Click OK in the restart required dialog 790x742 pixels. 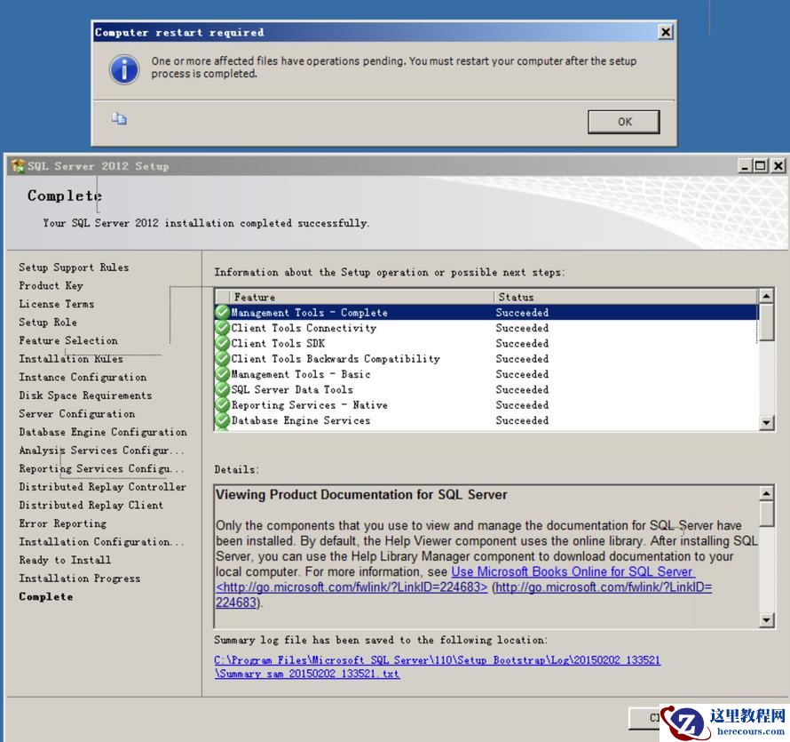pyautogui.click(x=623, y=122)
